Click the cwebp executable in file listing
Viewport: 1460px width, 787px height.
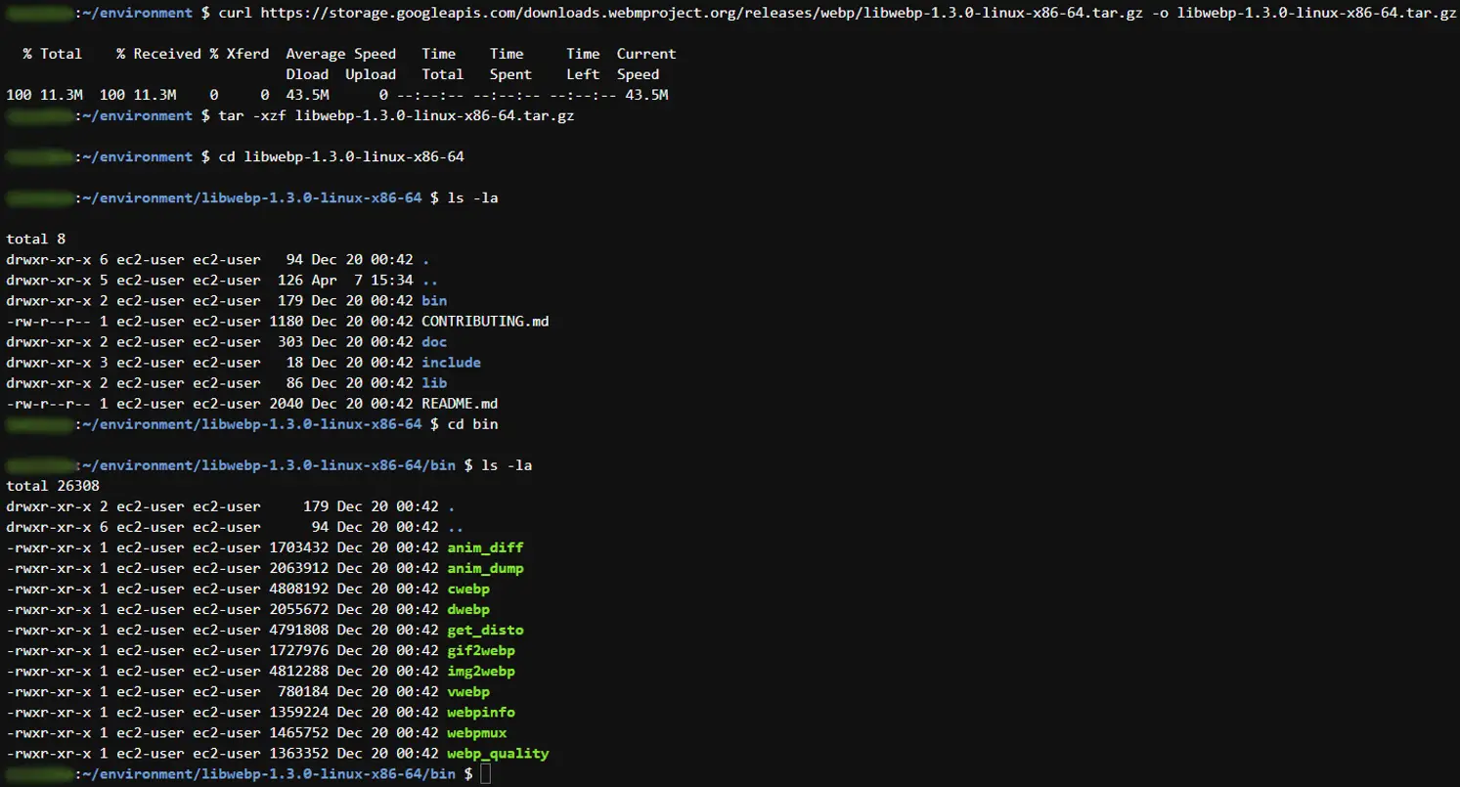(468, 590)
